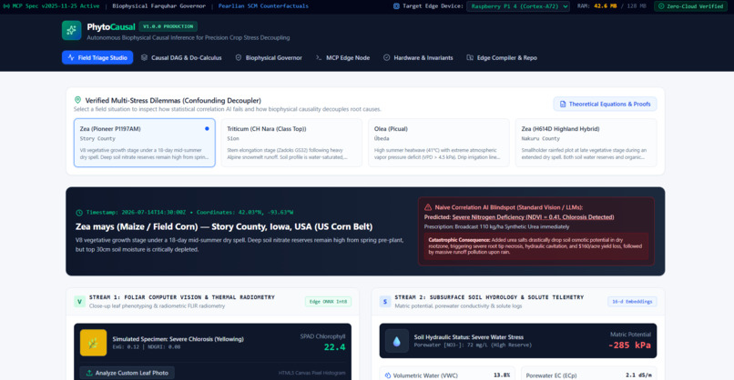Image resolution: width=734 pixels, height=380 pixels.
Task: Open Edge Compiler & Repo tab
Action: [x=502, y=57]
